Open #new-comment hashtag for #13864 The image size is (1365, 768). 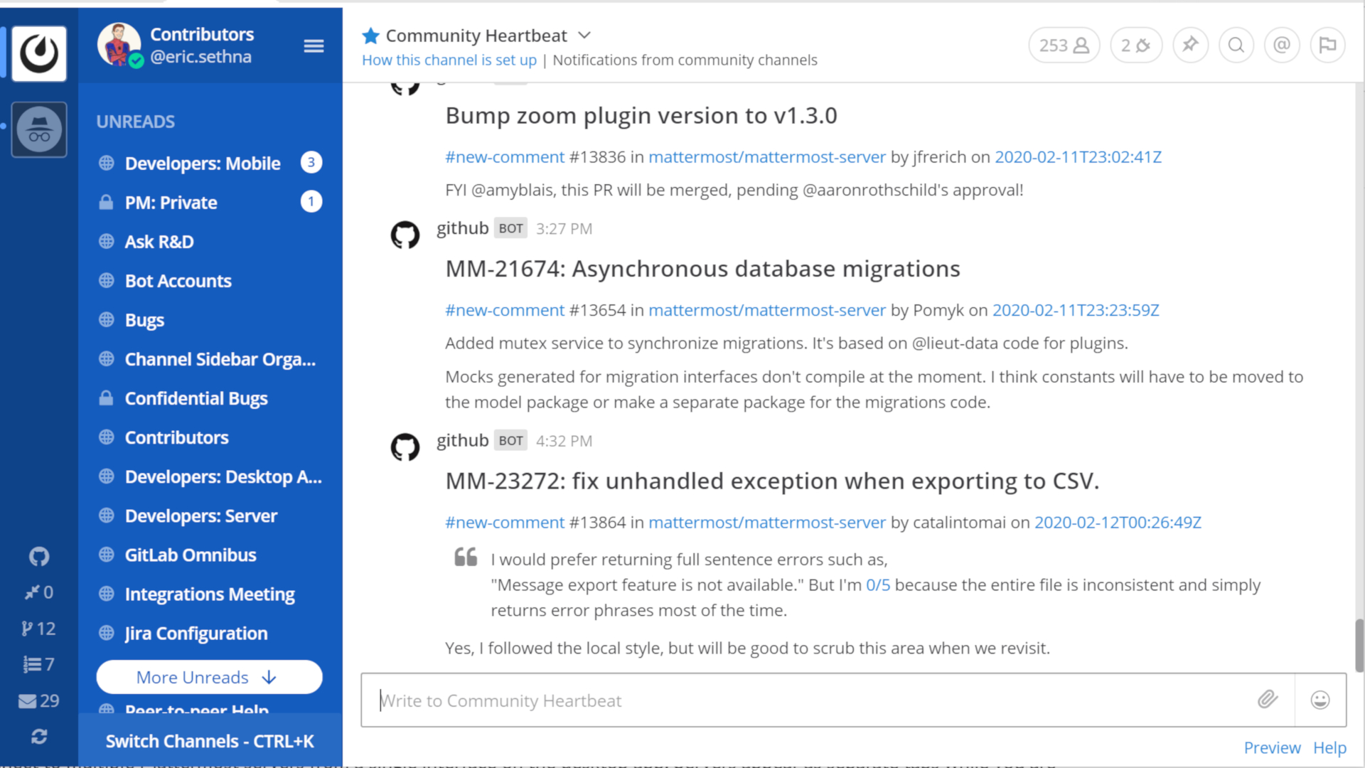tap(505, 523)
